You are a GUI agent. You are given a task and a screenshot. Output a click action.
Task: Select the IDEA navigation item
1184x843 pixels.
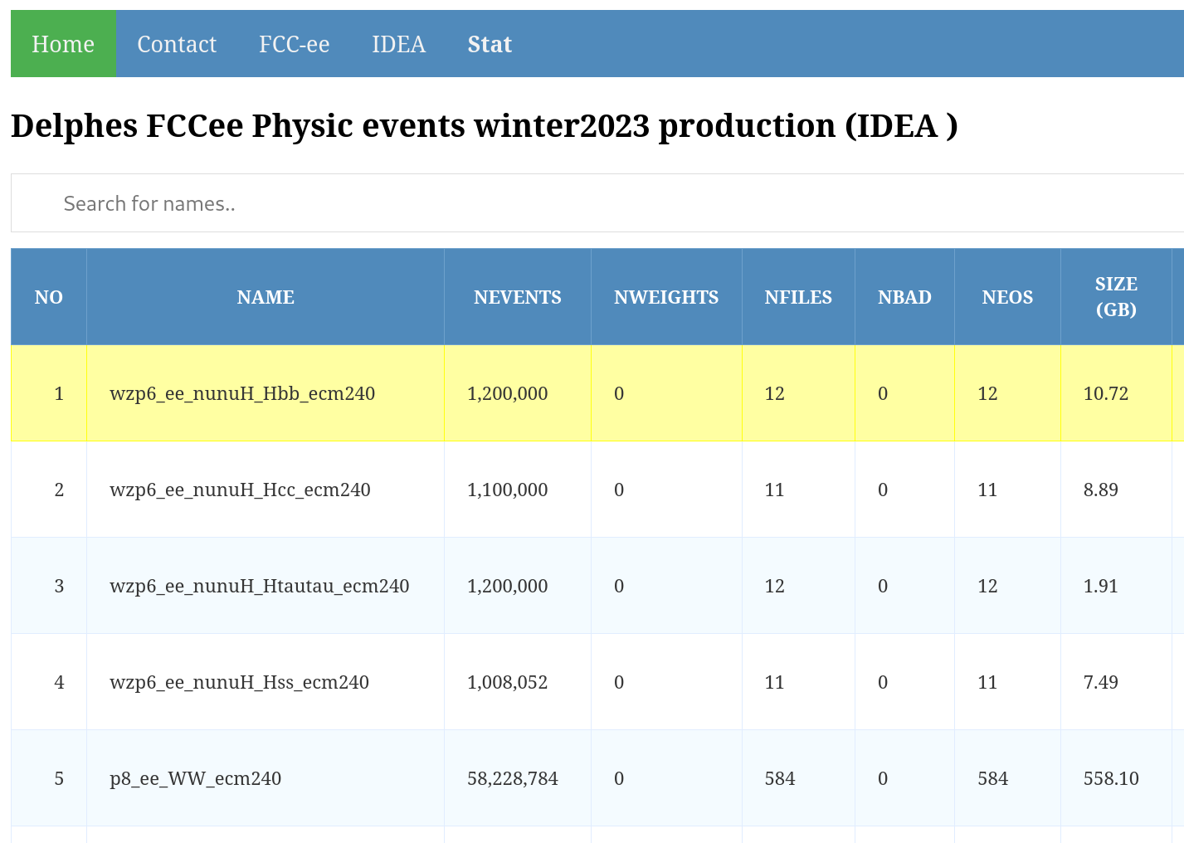pyautogui.click(x=398, y=44)
